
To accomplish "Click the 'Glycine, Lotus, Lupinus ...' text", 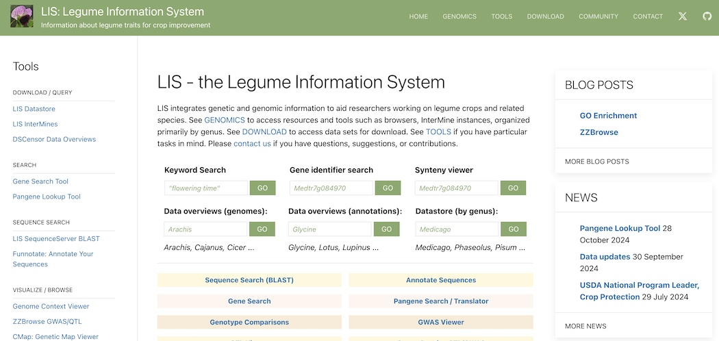I will [x=333, y=247].
